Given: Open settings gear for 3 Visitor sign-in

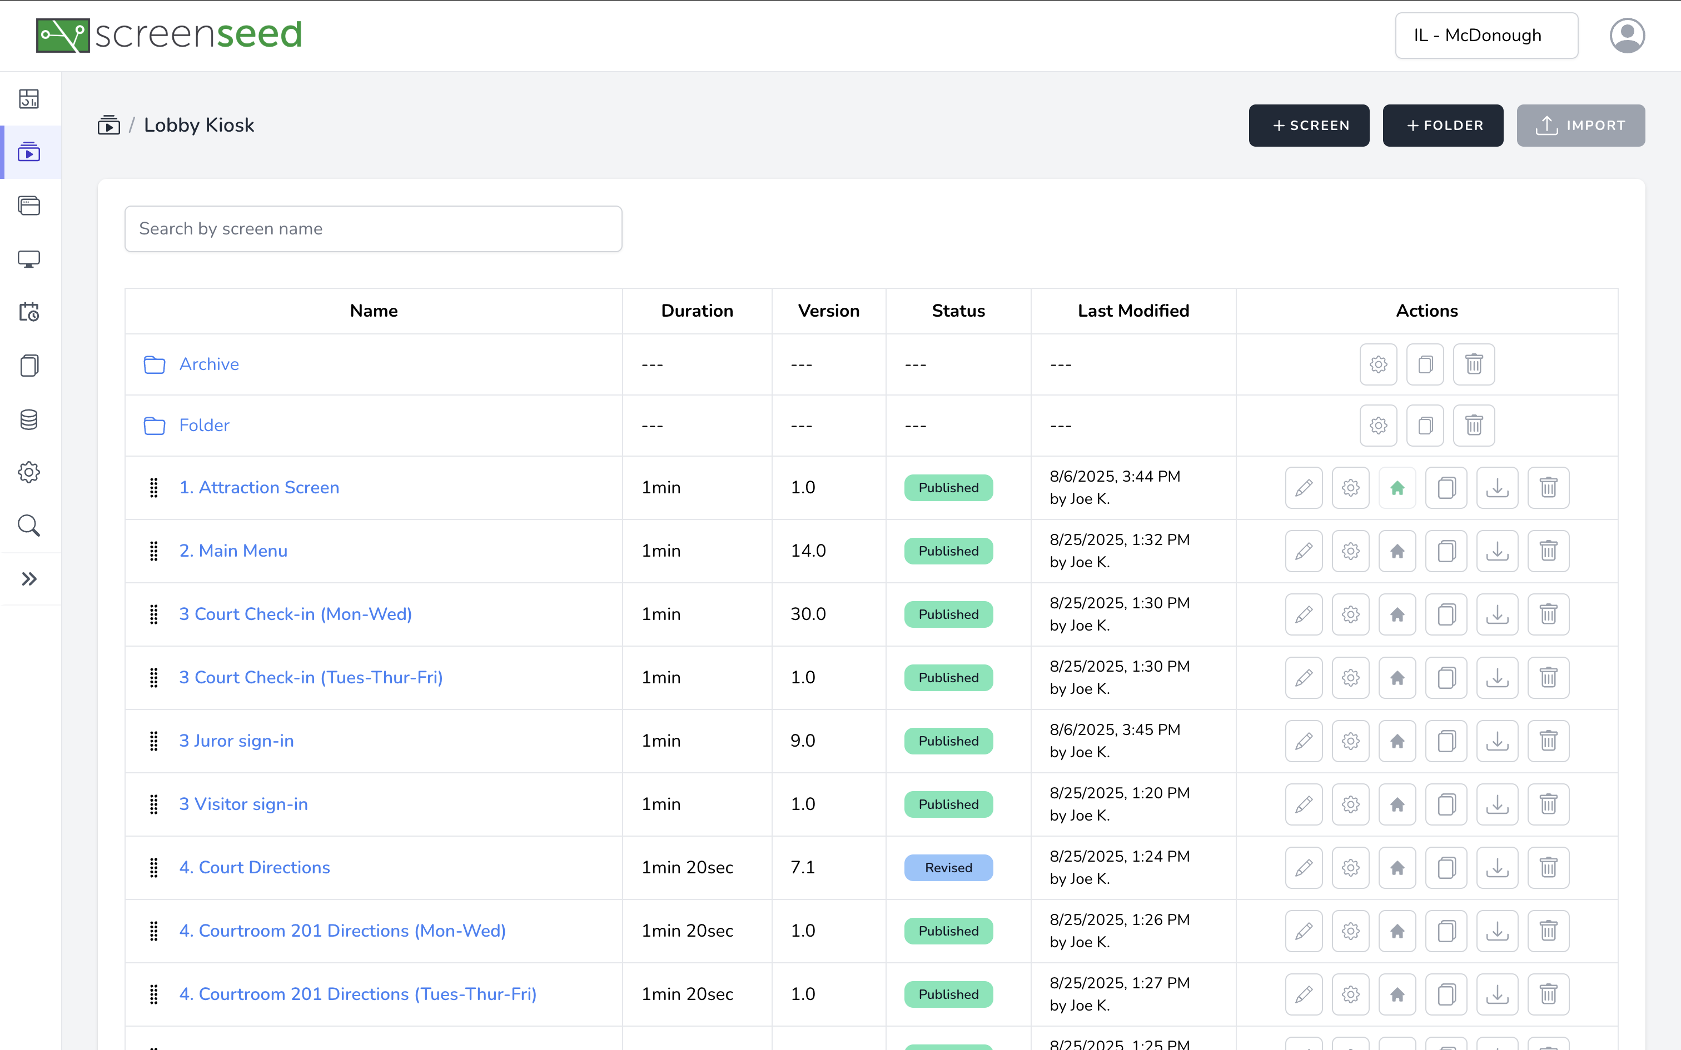Looking at the screenshot, I should (1350, 804).
